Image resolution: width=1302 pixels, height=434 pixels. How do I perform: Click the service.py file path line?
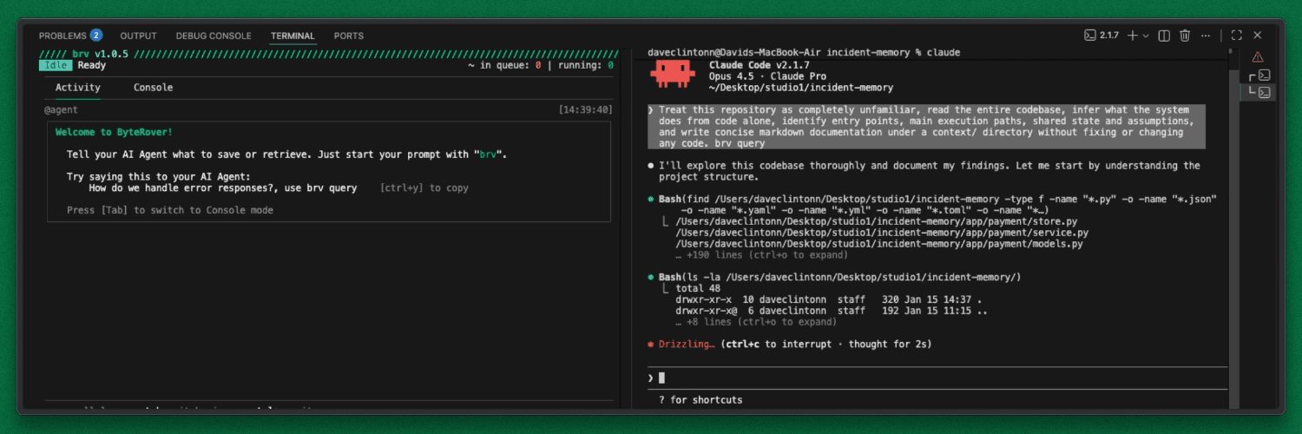pyautogui.click(x=881, y=233)
